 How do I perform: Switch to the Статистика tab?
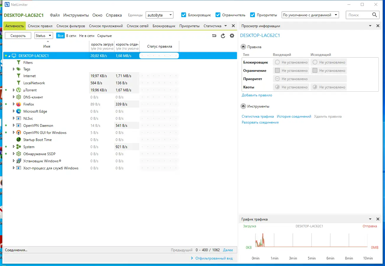point(212,26)
